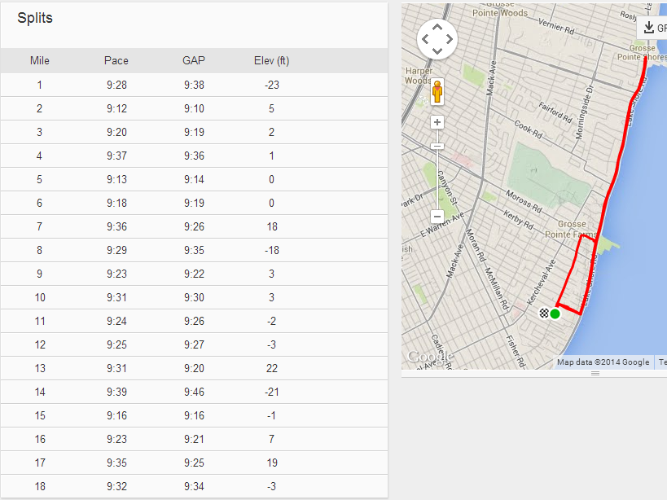Click the map data copyright text

click(603, 362)
